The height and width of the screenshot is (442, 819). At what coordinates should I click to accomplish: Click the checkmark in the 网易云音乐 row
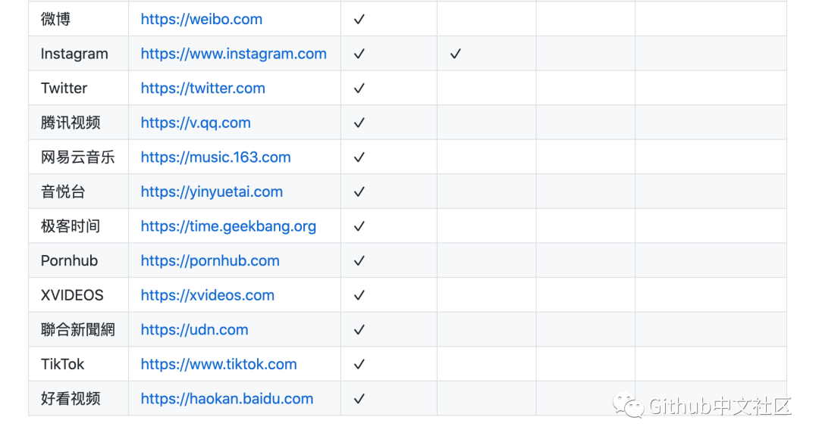tap(359, 157)
